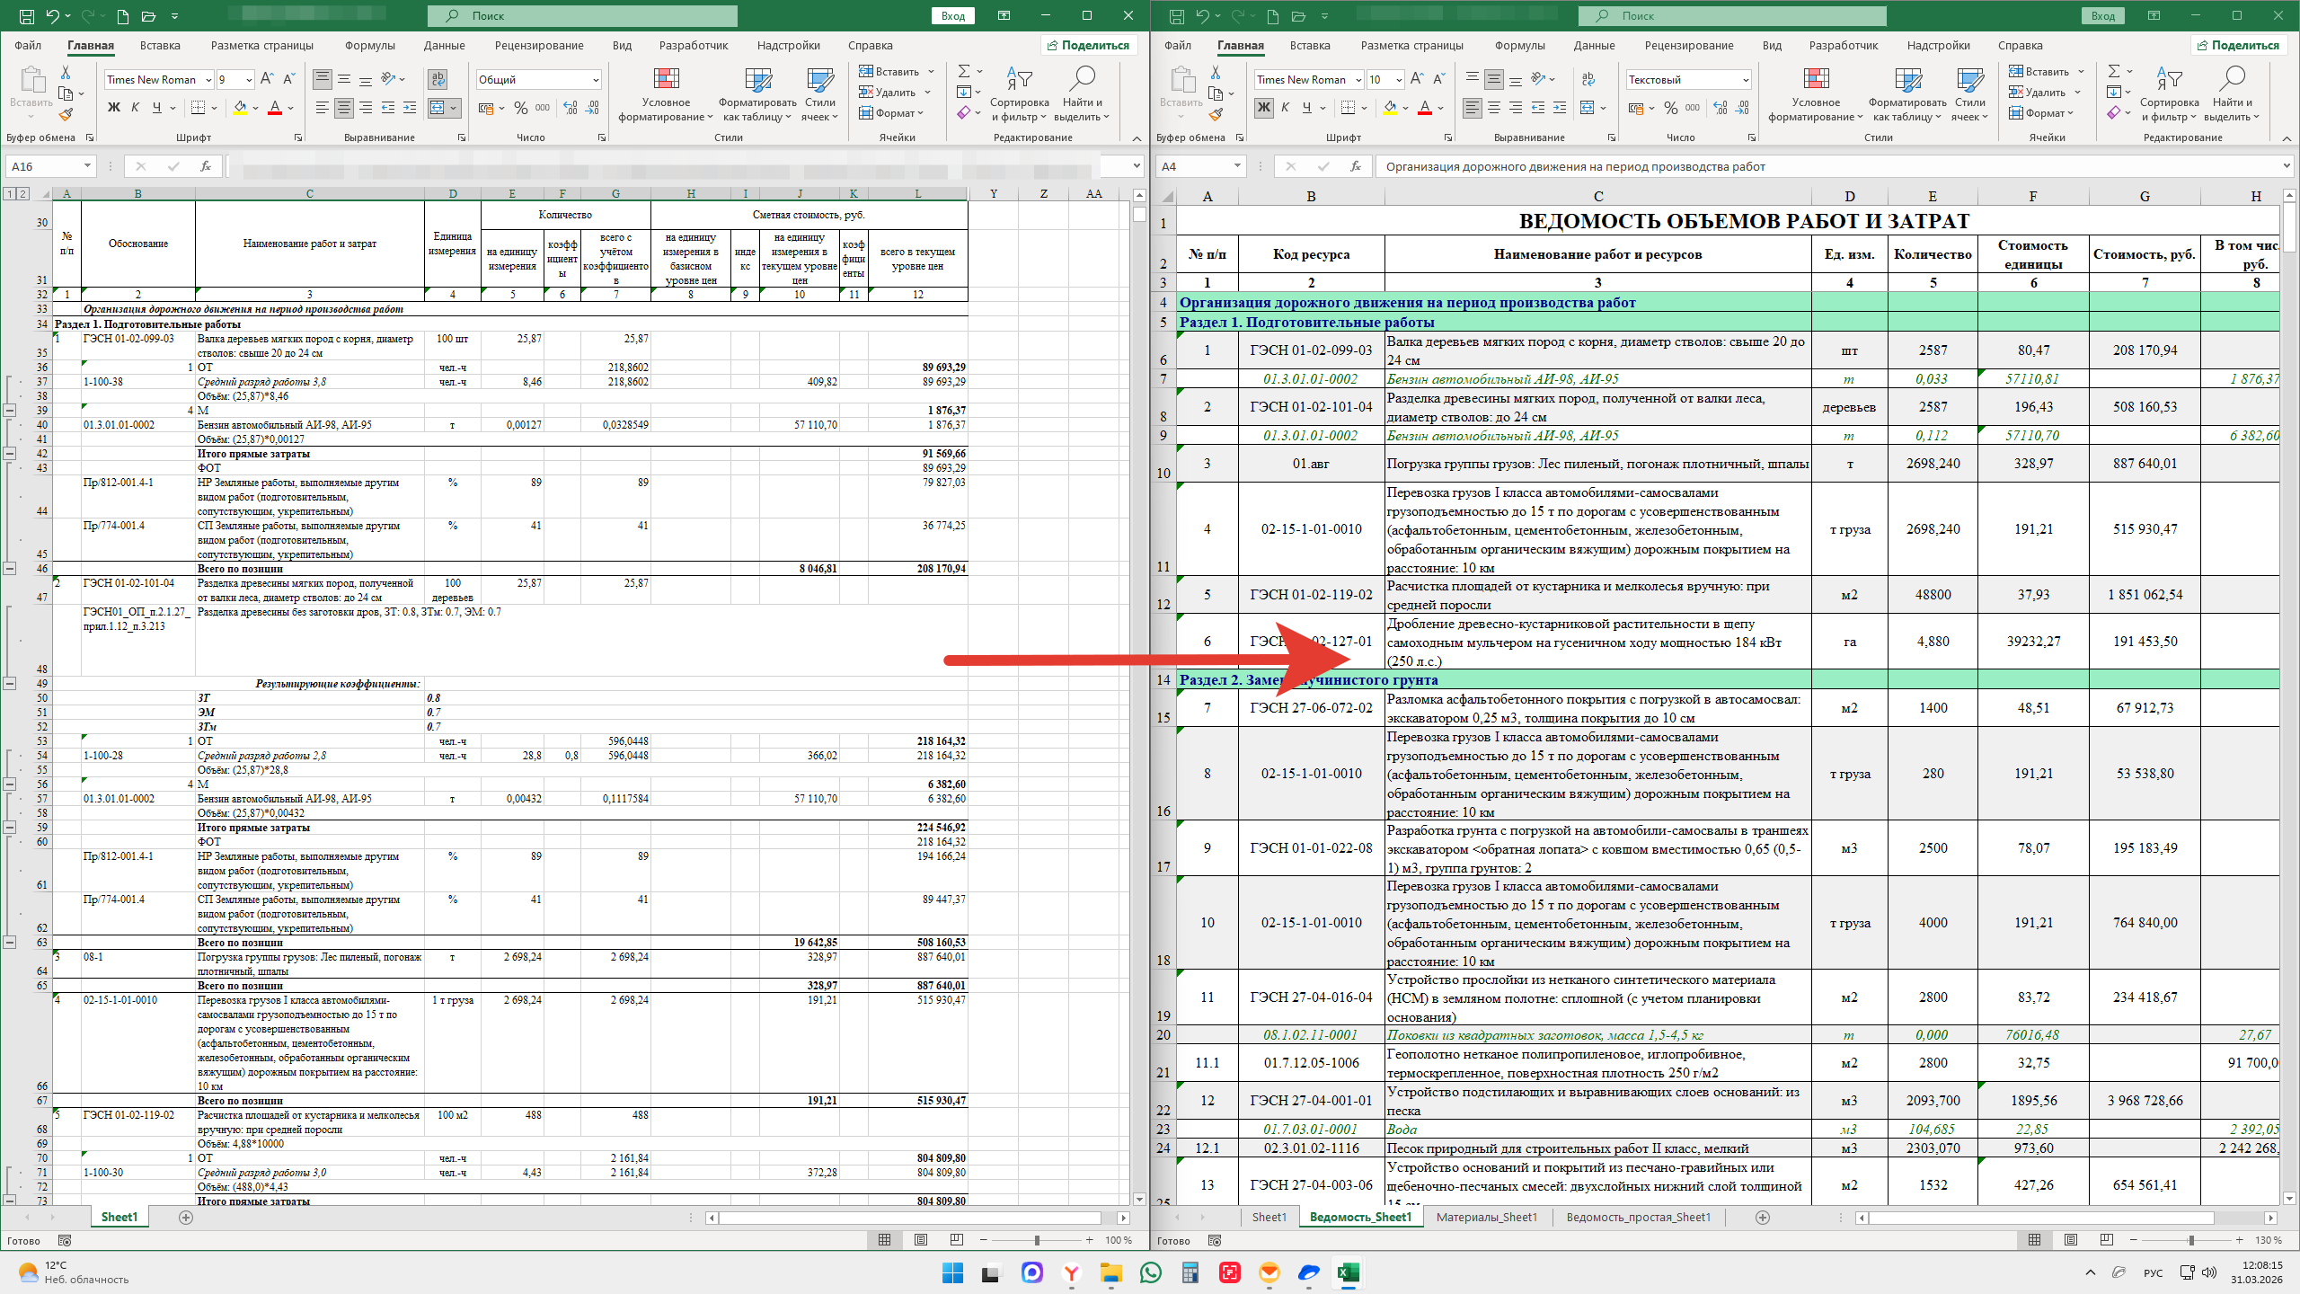
Task: Collapse outline group at row 46
Action: point(10,569)
